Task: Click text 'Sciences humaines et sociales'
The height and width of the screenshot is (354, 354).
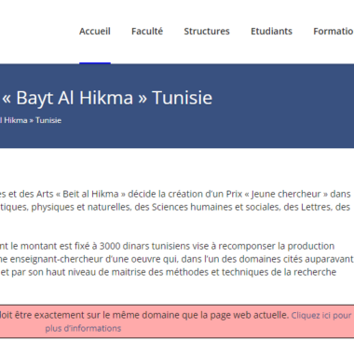Action: click(x=215, y=207)
